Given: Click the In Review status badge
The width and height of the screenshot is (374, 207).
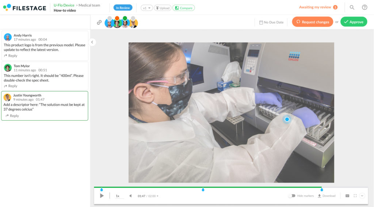Looking at the screenshot, I should (x=123, y=8).
